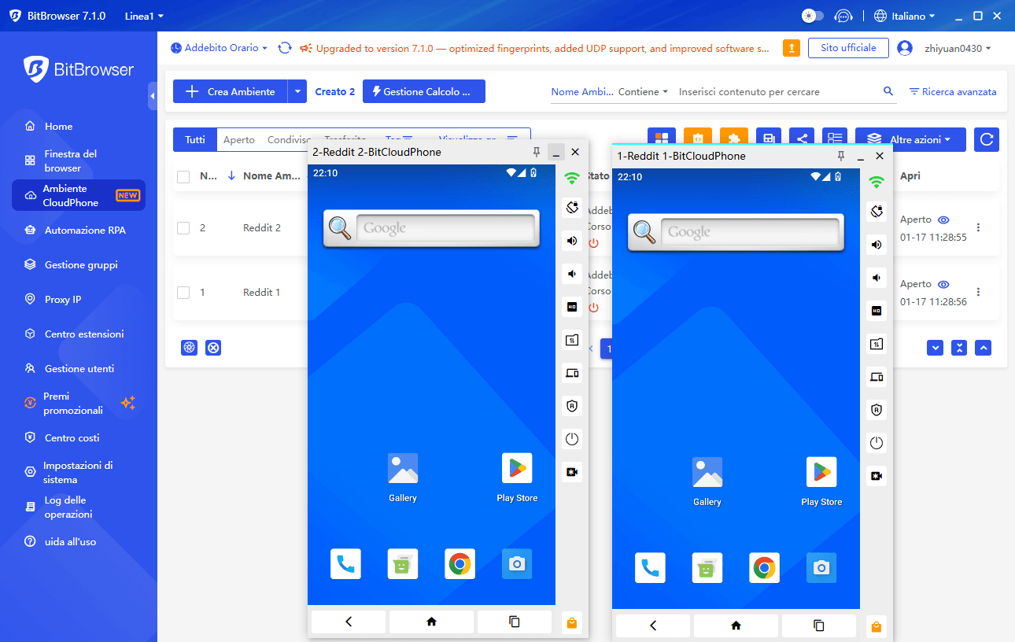Open Gallery app in Reddit 2 phone

[x=402, y=469]
